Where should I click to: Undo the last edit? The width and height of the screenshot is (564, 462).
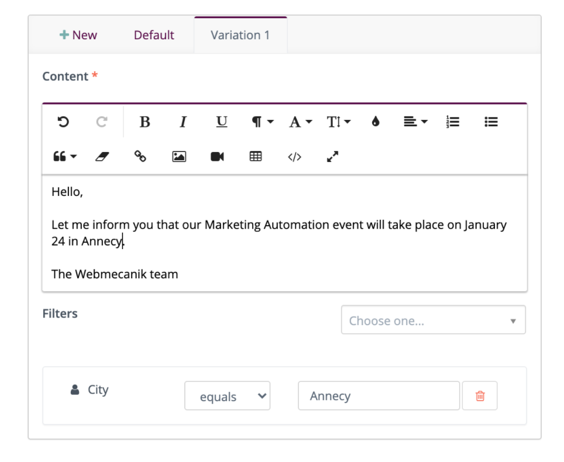click(63, 122)
